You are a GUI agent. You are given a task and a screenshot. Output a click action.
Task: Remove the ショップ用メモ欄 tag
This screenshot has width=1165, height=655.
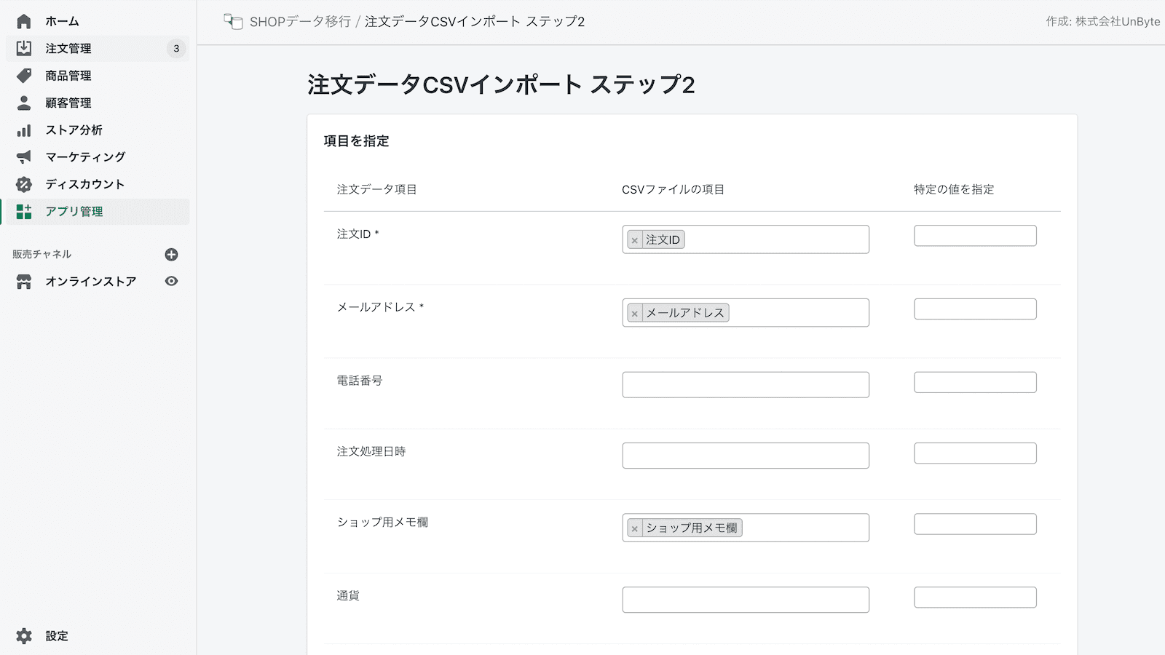click(x=635, y=528)
